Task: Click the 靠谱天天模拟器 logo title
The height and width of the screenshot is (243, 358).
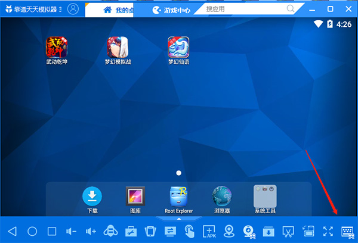Action: 33,10
